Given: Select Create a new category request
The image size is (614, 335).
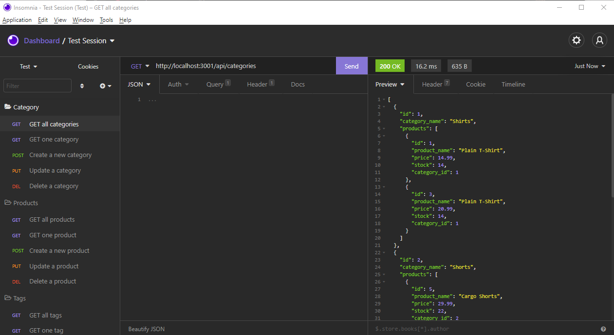Looking at the screenshot, I should (x=60, y=155).
